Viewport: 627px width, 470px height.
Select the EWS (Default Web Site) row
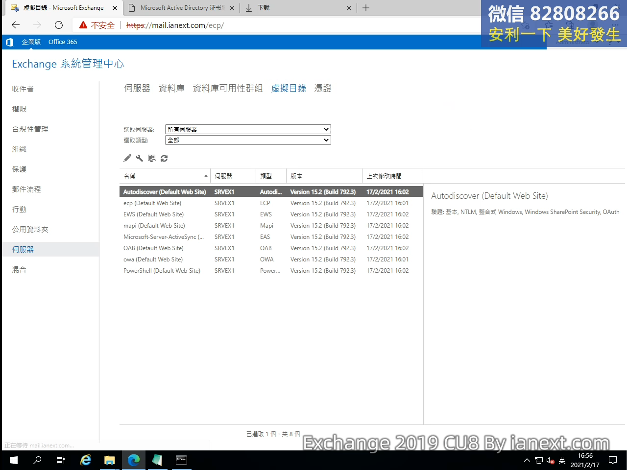271,214
